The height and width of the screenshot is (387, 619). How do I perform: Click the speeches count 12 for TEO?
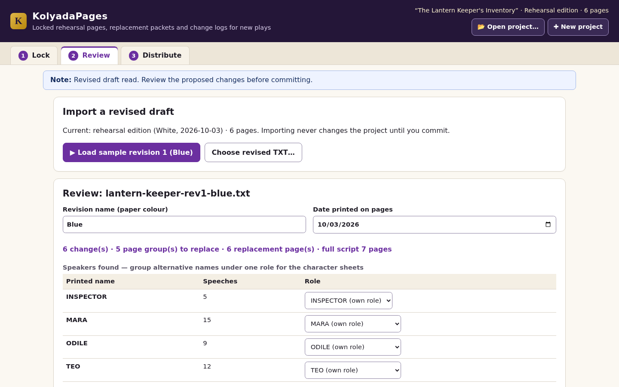pos(207,366)
